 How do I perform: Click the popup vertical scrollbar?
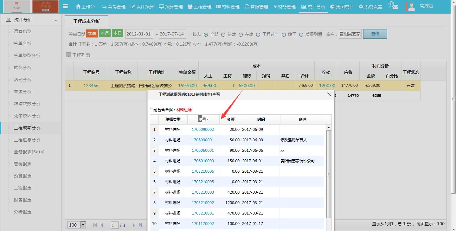[x=329, y=174]
